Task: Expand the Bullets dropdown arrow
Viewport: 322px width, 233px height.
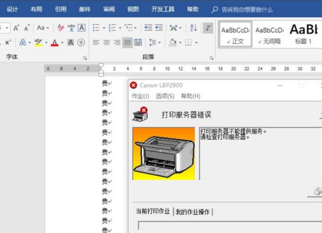Action: (x=103, y=28)
